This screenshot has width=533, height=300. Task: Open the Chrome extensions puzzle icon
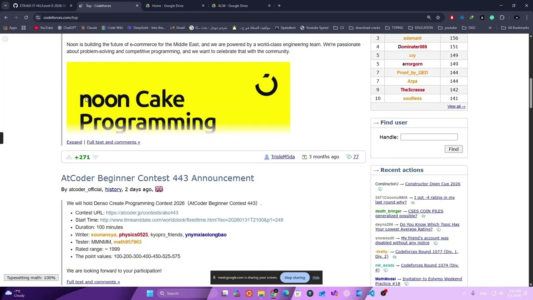(502, 17)
